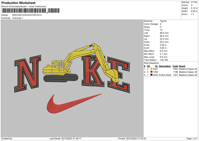
Task: Click the EndY value 0.00 in
Action: pyautogui.click(x=163, y=48)
